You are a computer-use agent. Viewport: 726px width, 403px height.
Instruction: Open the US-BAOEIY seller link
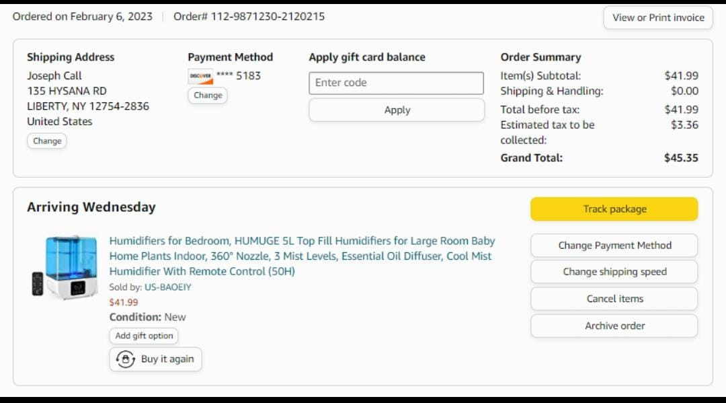167,287
